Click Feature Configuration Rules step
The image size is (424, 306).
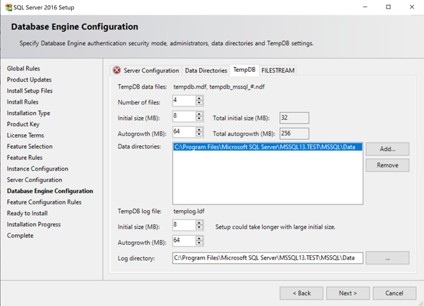click(x=44, y=202)
